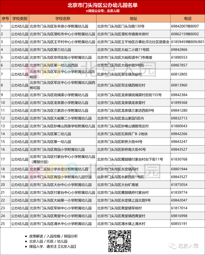Viewport: 205px width, 255px height.
Task: Click footer line 择园入学，请关注【北京入园】
Action: click(x=53, y=247)
